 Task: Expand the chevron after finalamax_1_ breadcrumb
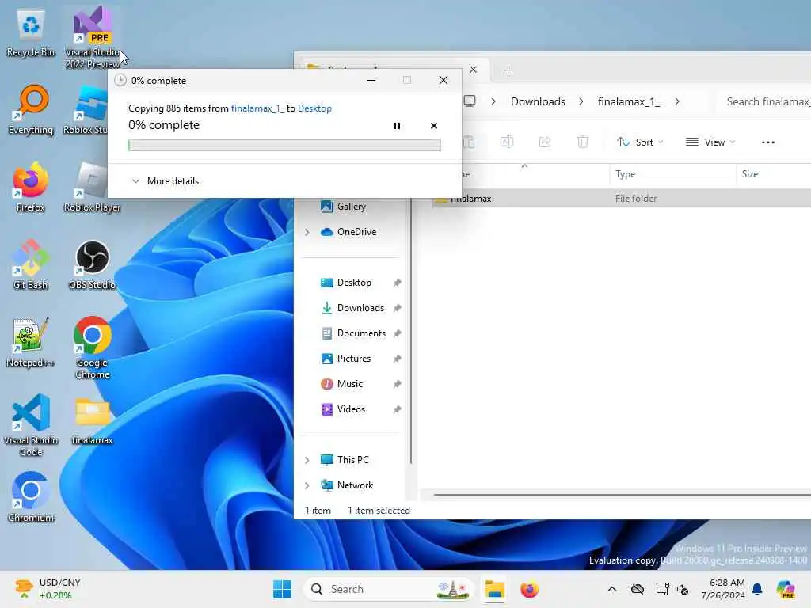[x=677, y=101]
